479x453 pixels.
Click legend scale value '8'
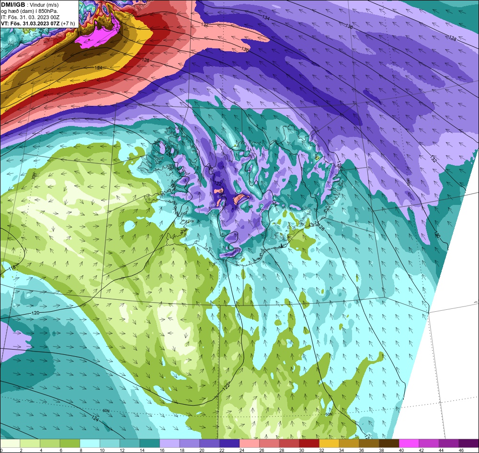(x=81, y=450)
